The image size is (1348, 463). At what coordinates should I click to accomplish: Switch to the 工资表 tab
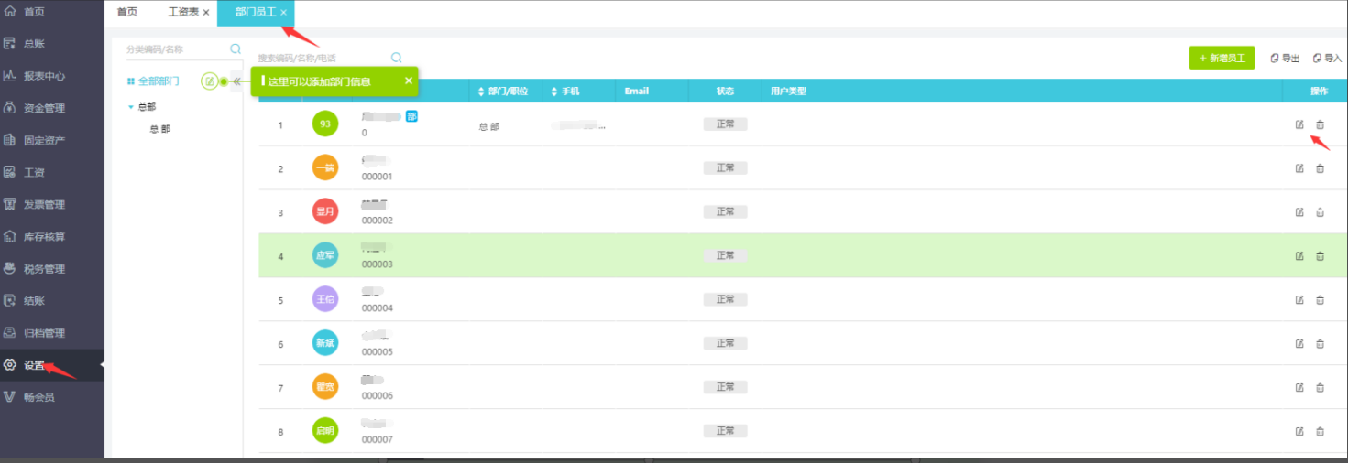tap(183, 12)
